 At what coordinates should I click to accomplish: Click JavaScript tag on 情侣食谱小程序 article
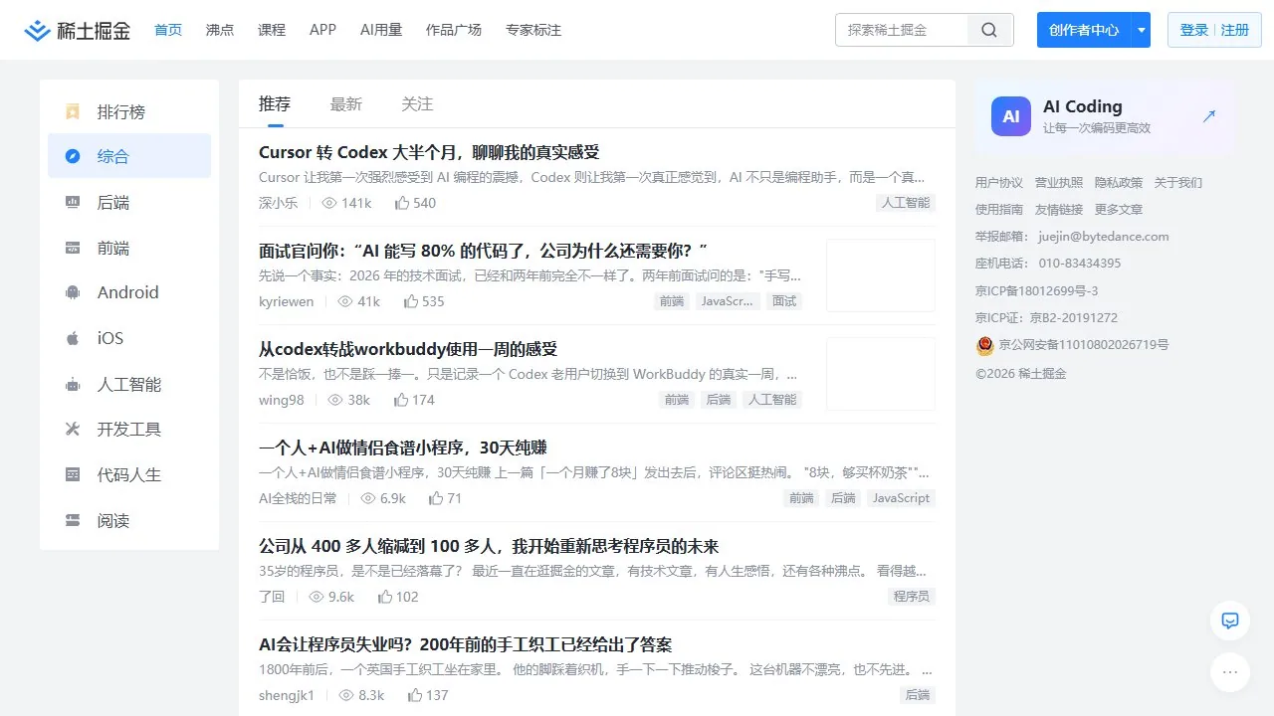(901, 498)
